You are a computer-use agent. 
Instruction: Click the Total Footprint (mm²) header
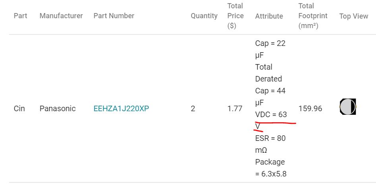(313, 16)
